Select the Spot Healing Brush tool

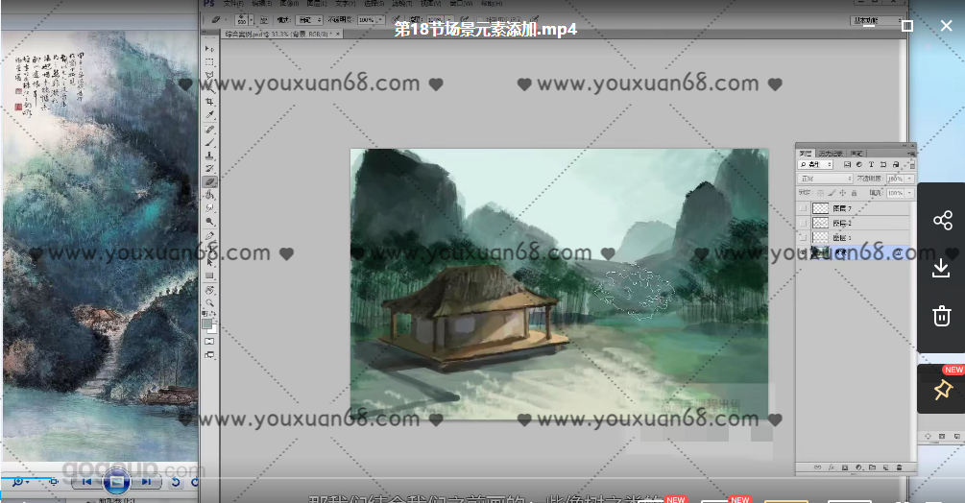point(209,130)
